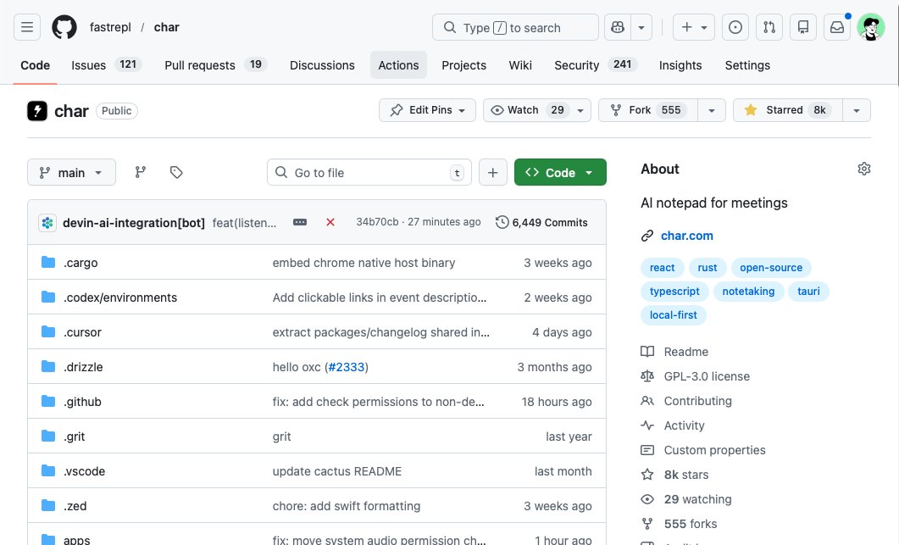Show failed checks red X status

click(x=330, y=222)
